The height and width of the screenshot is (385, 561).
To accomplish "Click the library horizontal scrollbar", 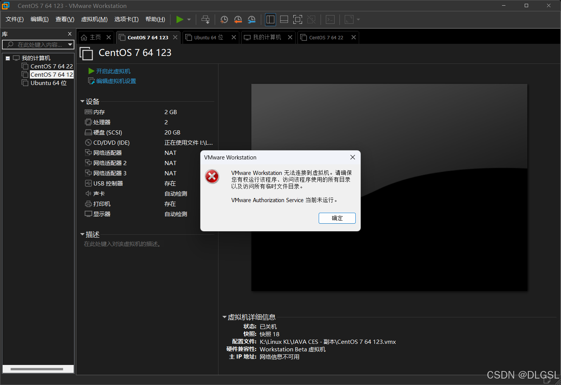I will coord(37,369).
